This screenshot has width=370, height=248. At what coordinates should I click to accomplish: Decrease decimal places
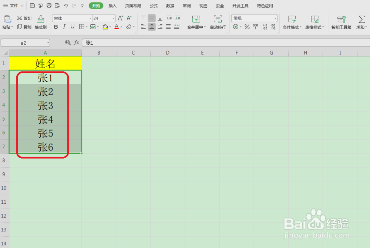[x=273, y=27]
